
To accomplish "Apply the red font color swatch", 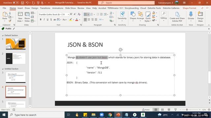I will 77,20.
